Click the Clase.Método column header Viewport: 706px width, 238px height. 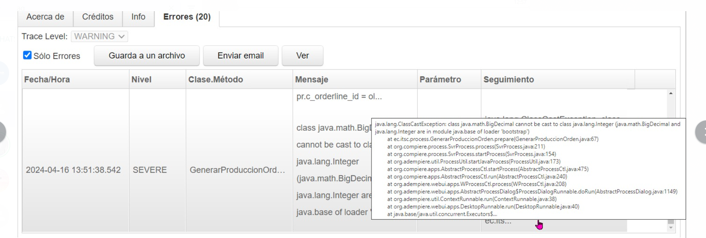(x=215, y=79)
